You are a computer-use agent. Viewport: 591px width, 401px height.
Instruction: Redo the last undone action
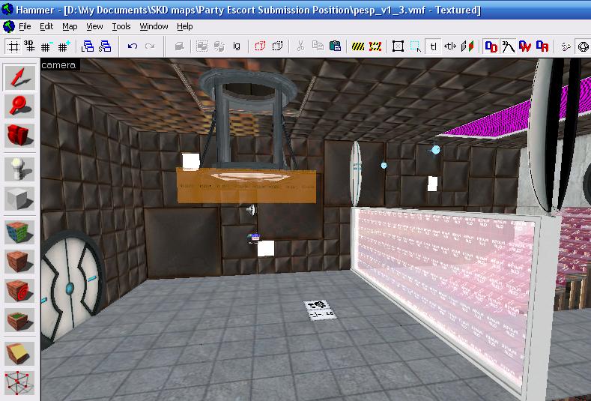coord(150,46)
